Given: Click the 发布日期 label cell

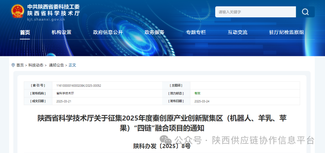Looking at the screenshot, I should coord(176,101).
